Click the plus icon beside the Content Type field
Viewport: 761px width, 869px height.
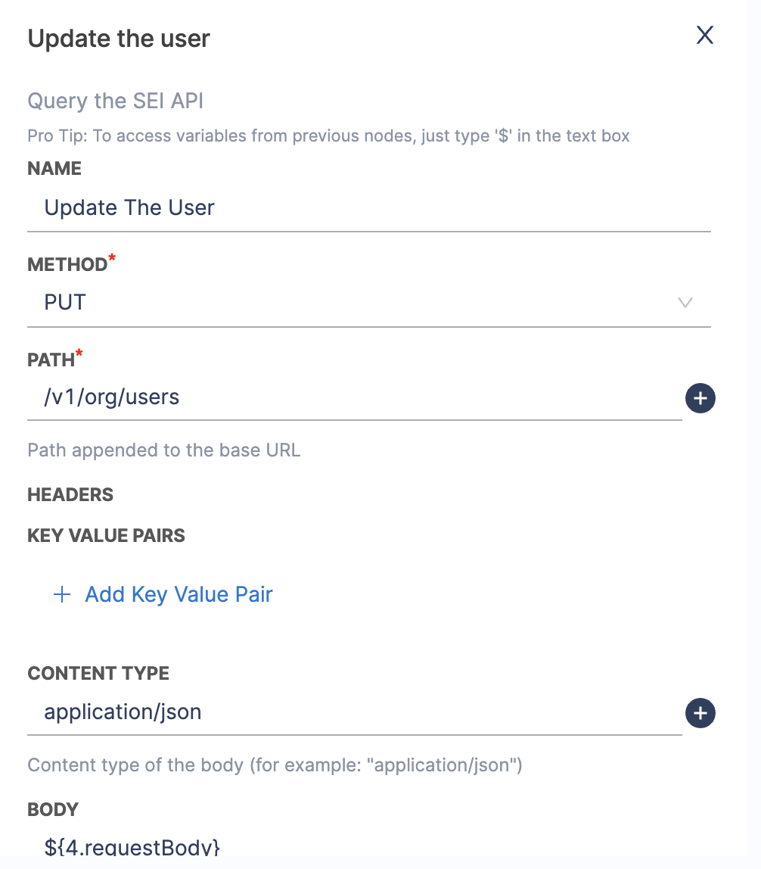pyautogui.click(x=700, y=713)
